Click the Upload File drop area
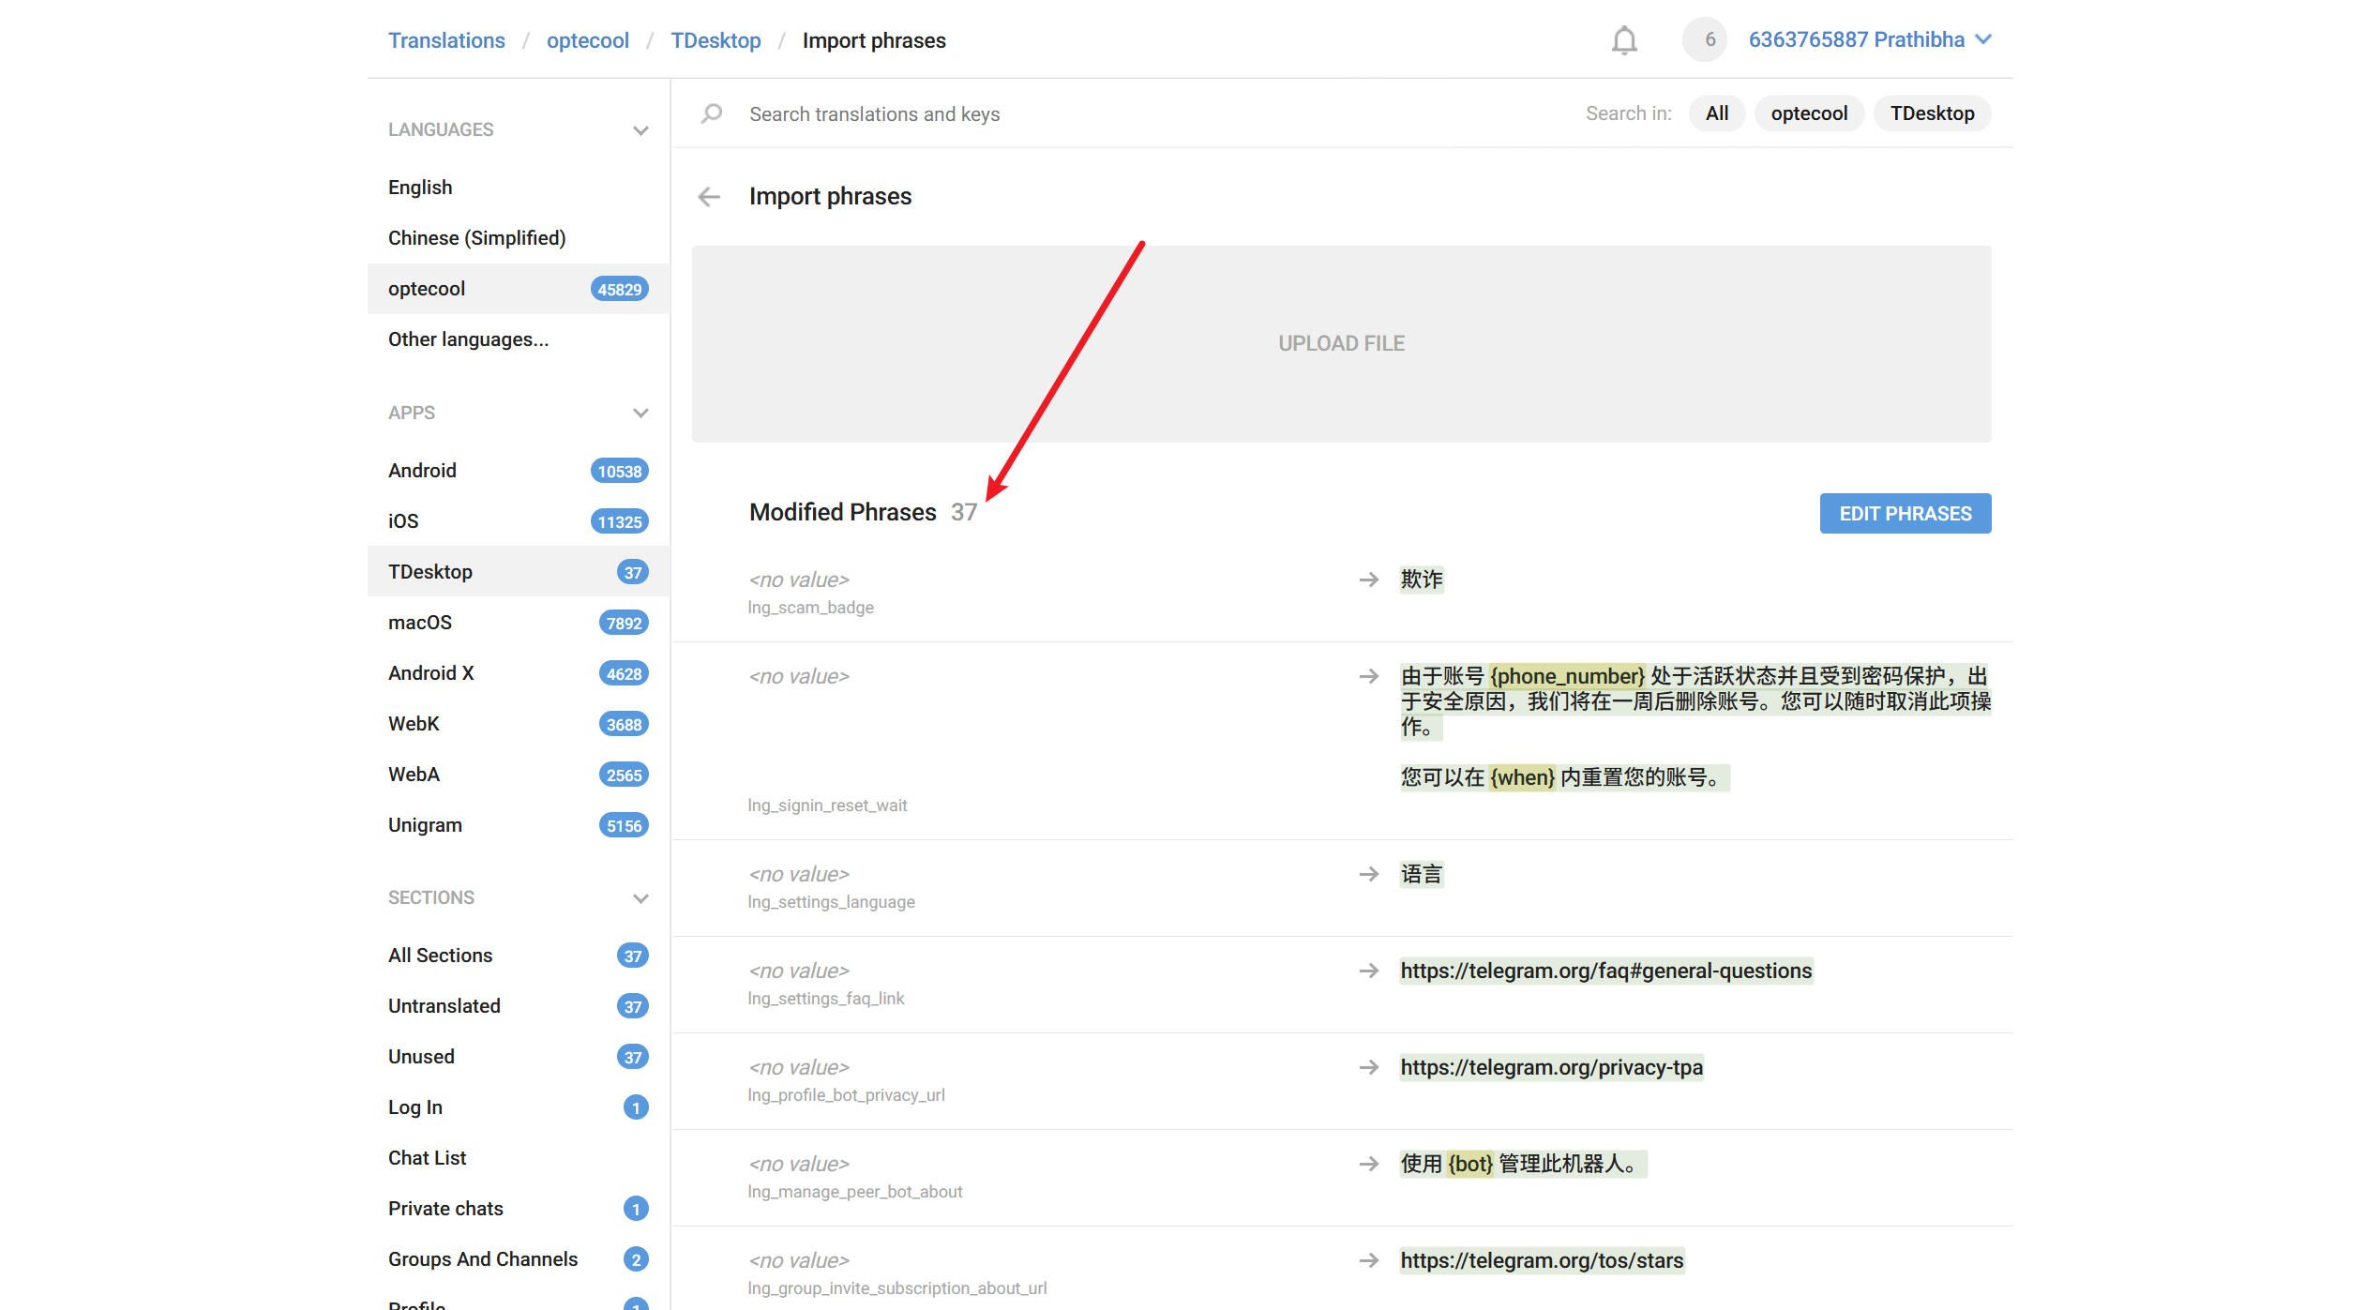The height and width of the screenshot is (1310, 2380). coord(1341,343)
